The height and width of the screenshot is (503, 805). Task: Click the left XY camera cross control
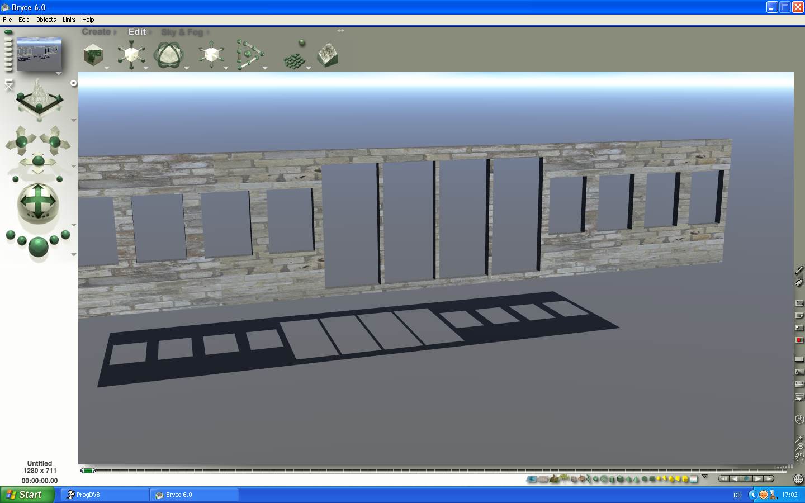tap(21, 141)
